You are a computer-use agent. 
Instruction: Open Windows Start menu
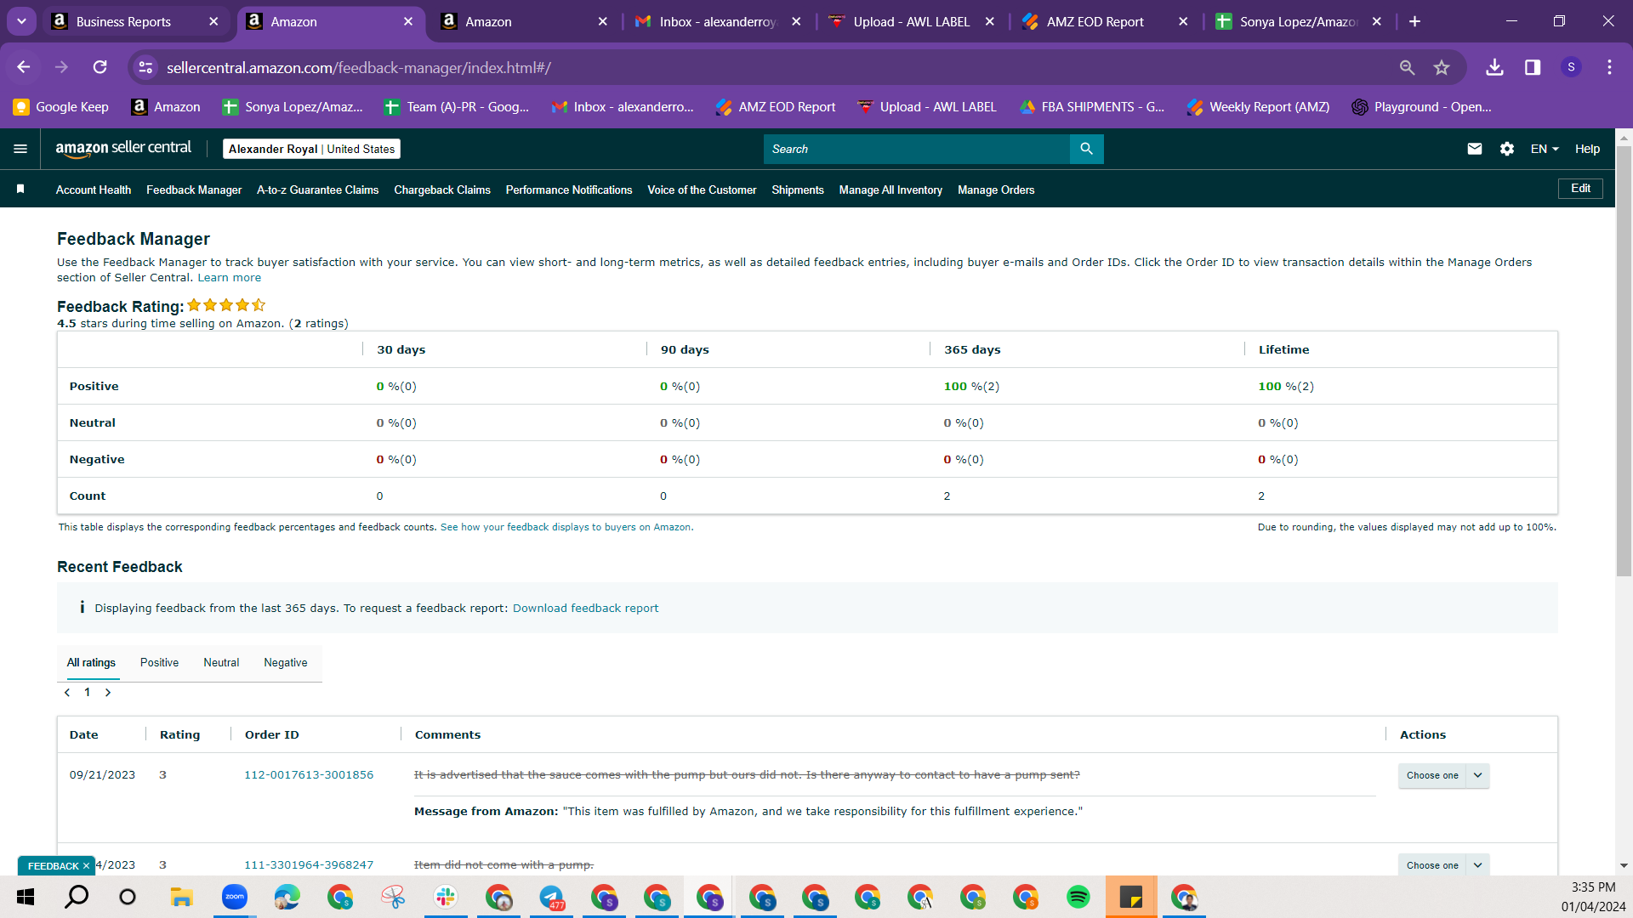[26, 897]
